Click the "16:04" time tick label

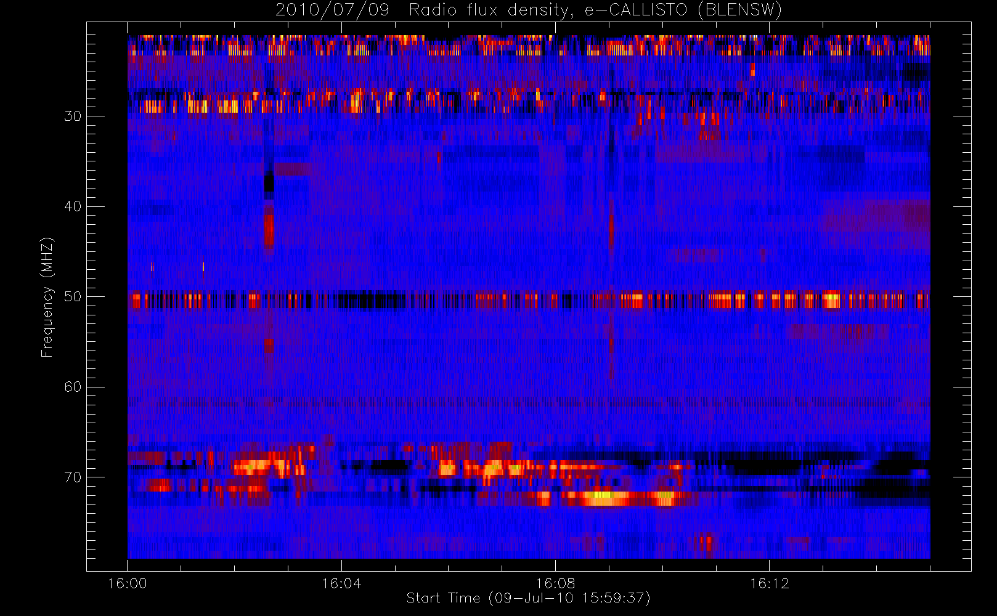(x=341, y=583)
